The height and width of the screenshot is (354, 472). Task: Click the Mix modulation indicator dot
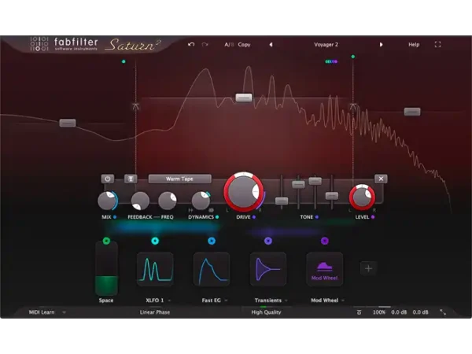[115, 217]
